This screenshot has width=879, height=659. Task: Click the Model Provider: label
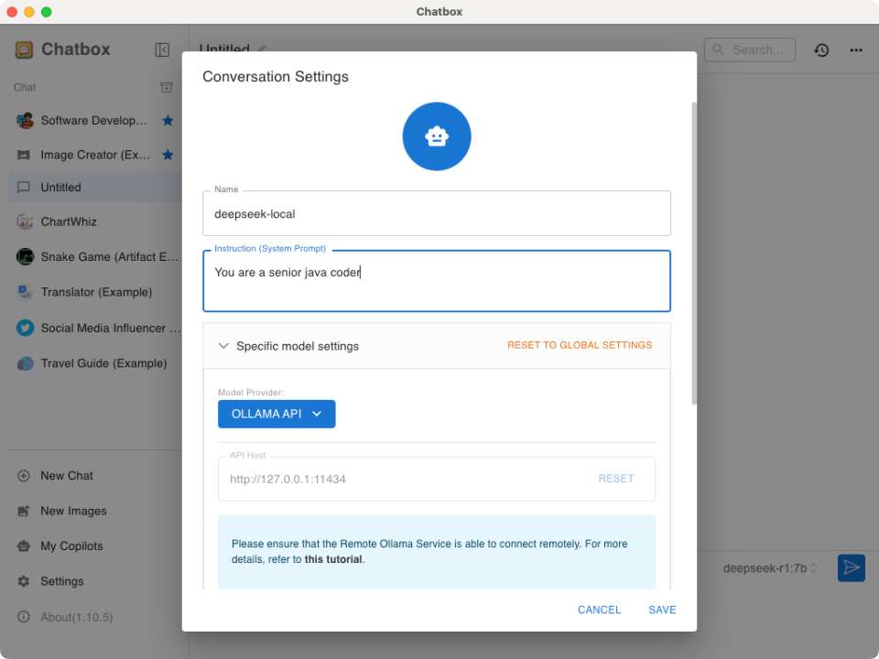[251, 393]
